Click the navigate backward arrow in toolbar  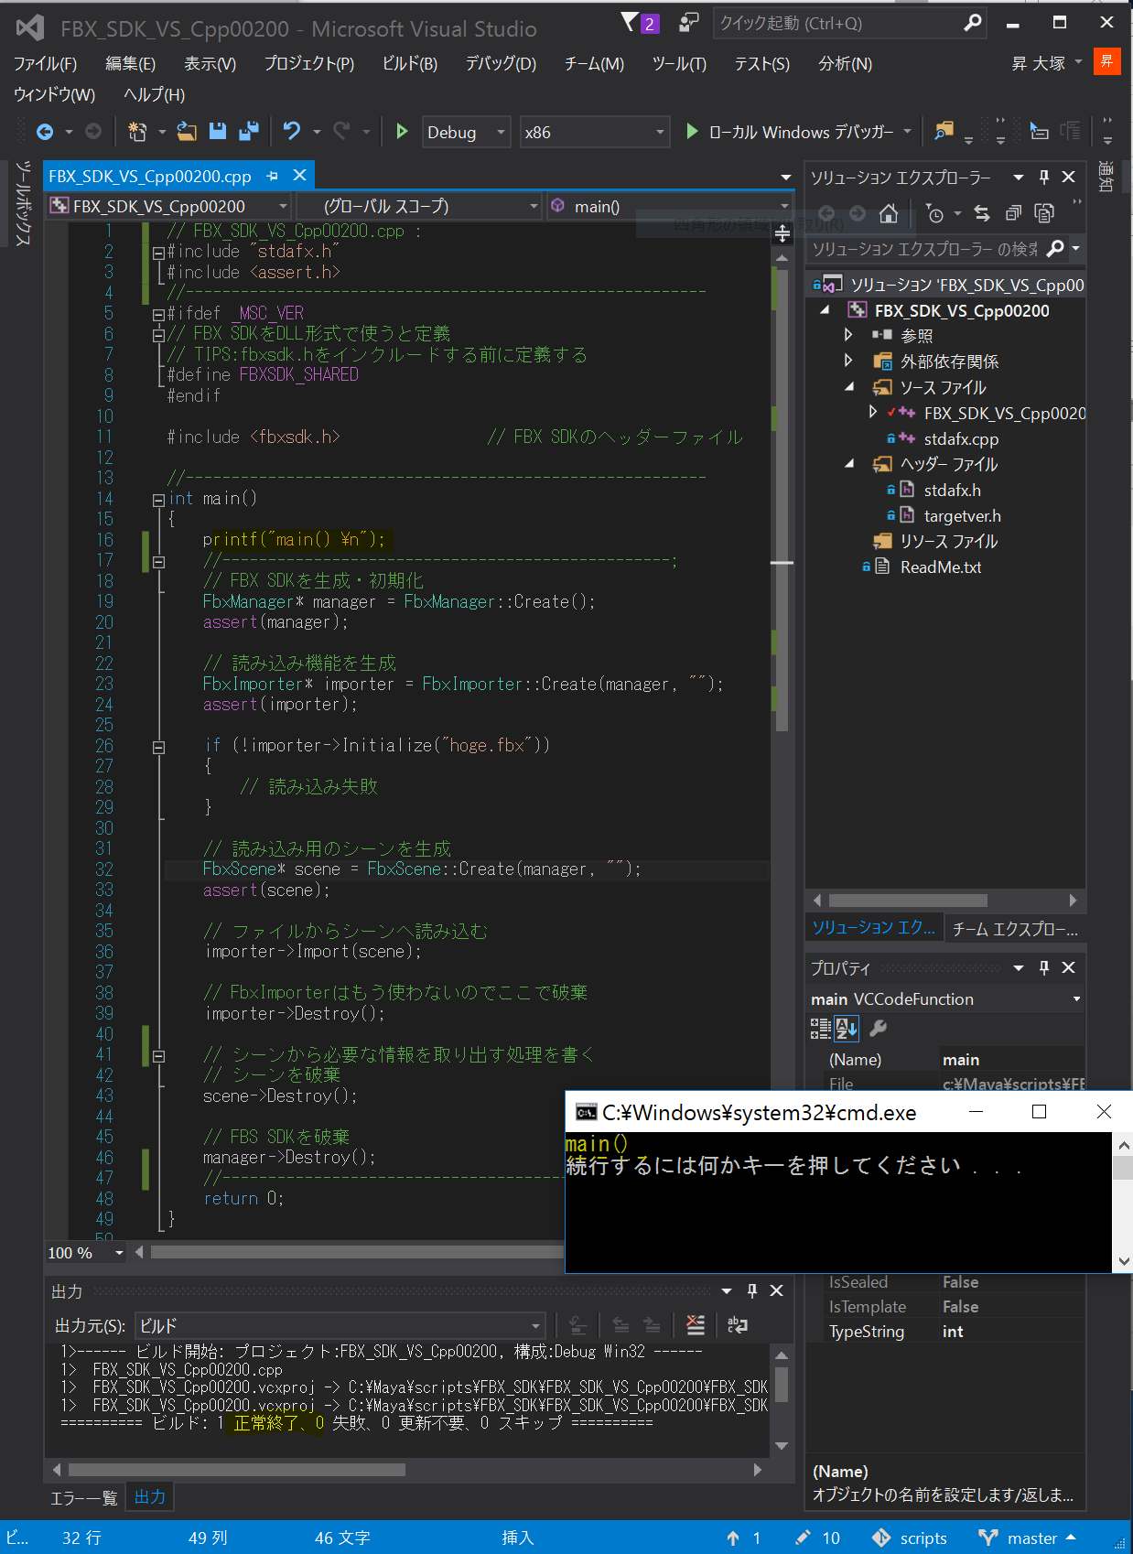(x=44, y=132)
